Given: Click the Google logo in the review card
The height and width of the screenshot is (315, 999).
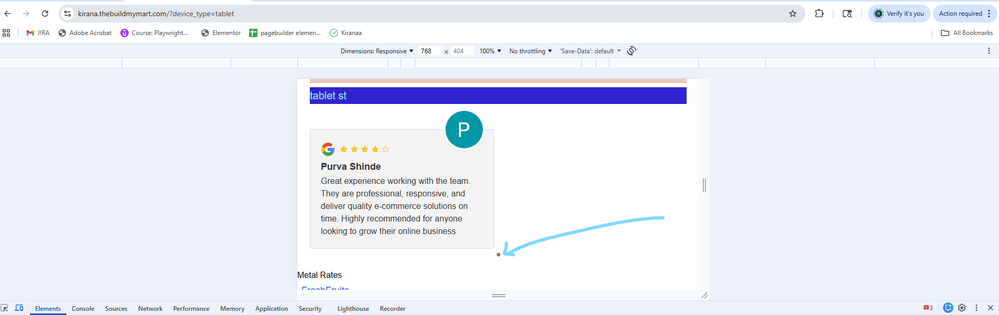Looking at the screenshot, I should point(328,149).
